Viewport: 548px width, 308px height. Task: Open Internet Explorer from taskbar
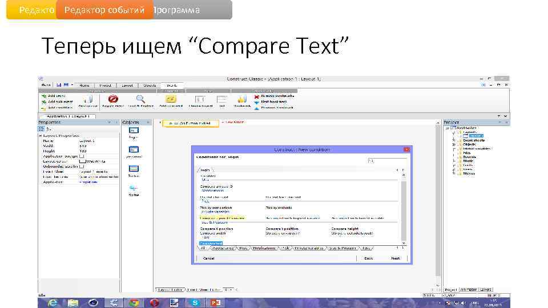(53, 303)
